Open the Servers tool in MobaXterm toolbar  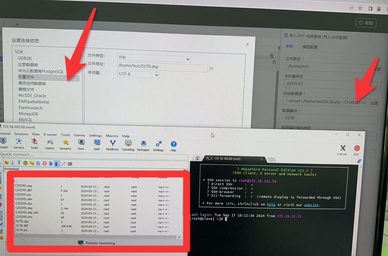click(18, 143)
